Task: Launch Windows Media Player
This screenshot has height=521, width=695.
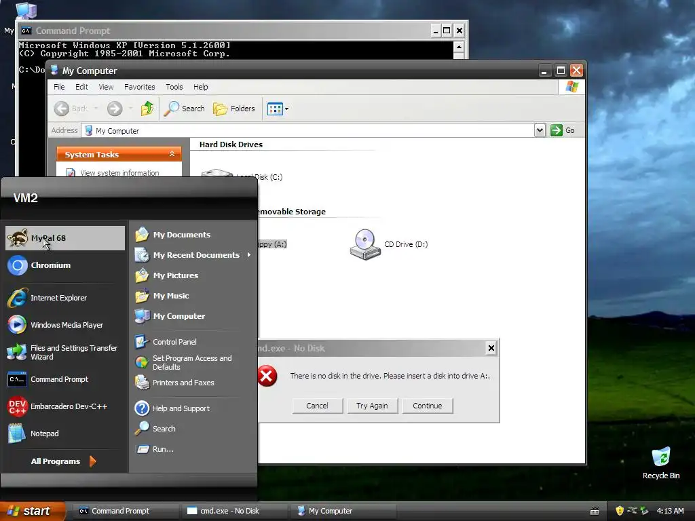Action: [64, 325]
